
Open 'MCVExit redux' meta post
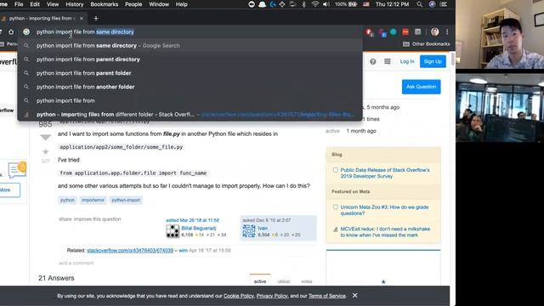pyautogui.click(x=385, y=232)
